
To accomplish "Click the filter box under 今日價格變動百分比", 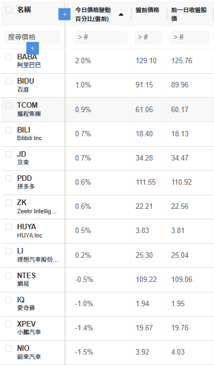I will [x=101, y=37].
